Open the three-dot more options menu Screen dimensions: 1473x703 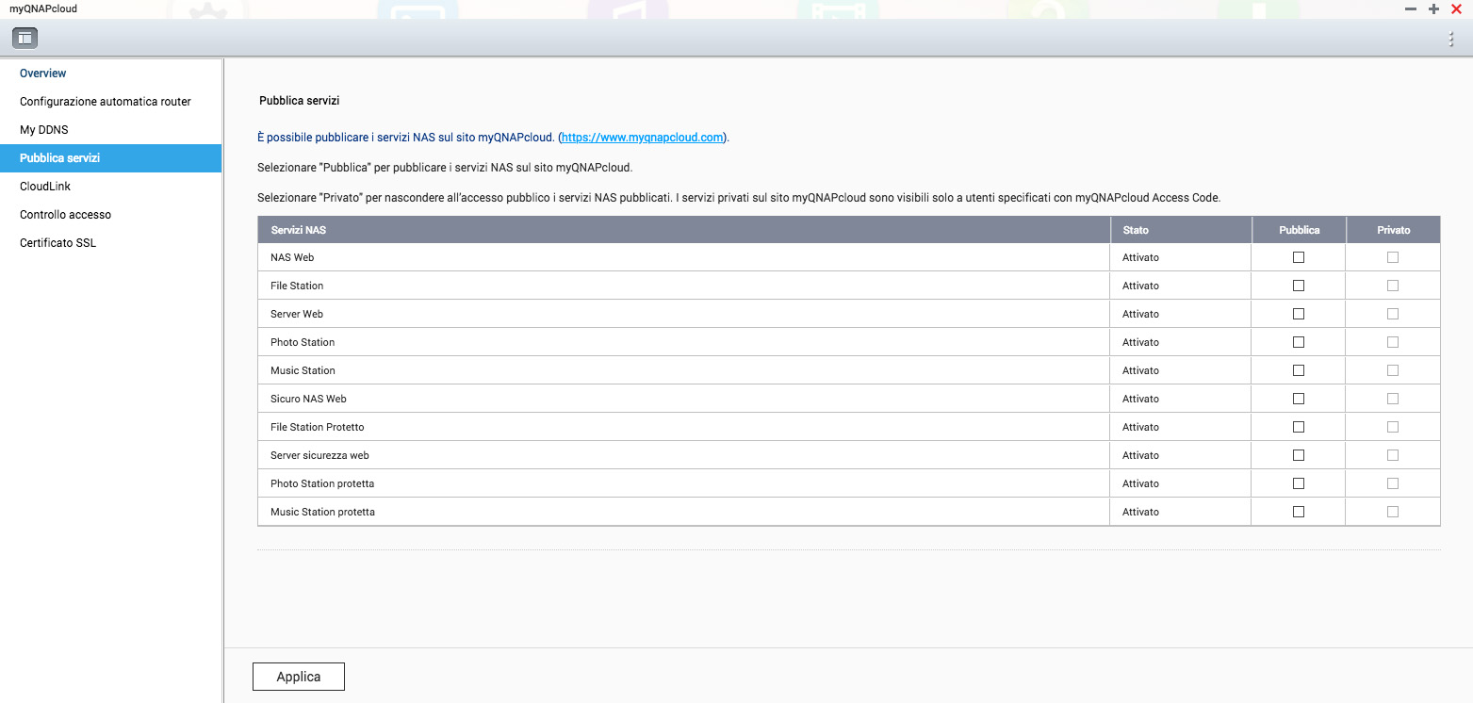(x=1450, y=39)
